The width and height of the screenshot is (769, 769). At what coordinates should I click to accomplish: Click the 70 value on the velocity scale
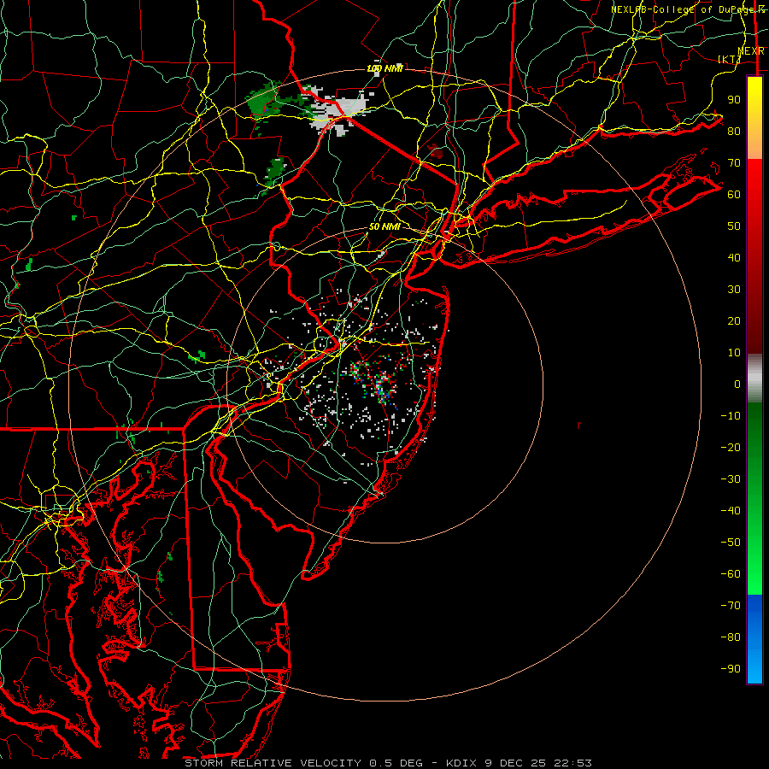(x=734, y=163)
